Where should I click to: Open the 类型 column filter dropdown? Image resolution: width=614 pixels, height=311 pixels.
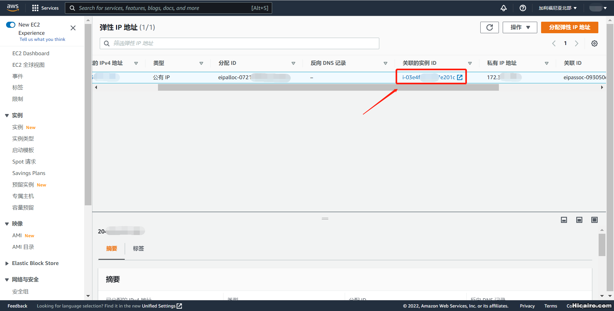point(201,63)
